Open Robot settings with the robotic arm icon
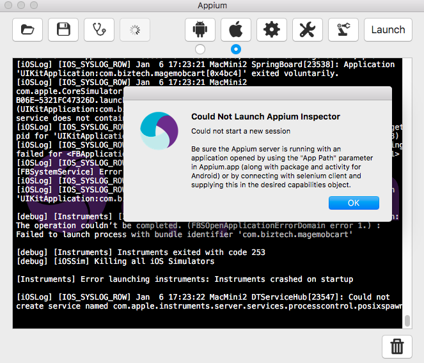Screen dimensions: 424x363 click(x=343, y=30)
